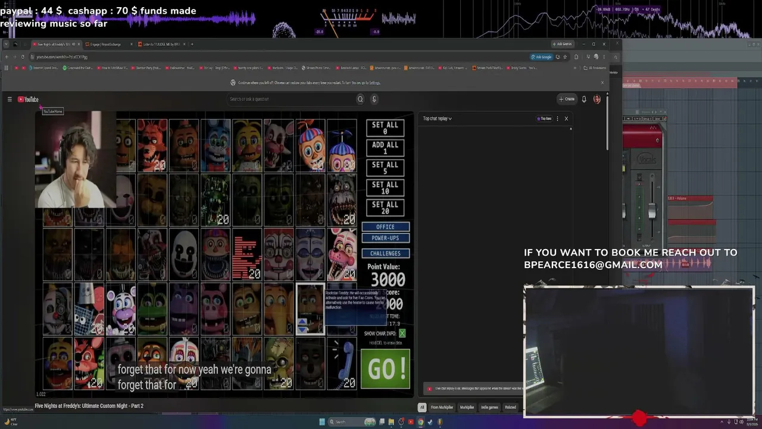Click the output fader in the Vocals plugin

652,210
